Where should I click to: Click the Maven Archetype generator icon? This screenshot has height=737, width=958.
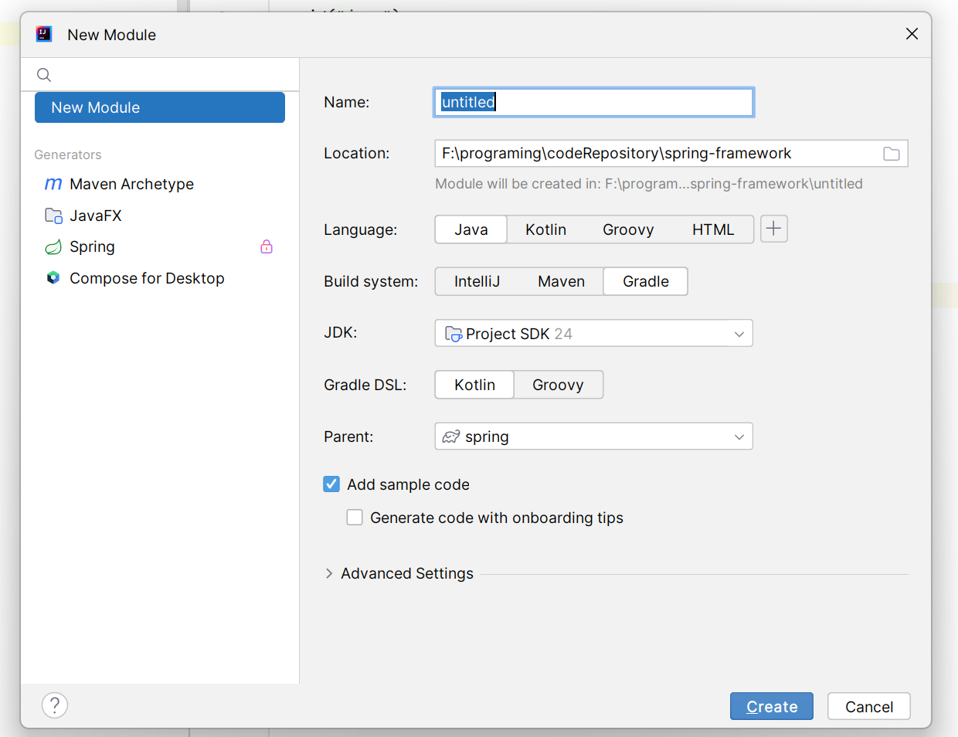(53, 184)
